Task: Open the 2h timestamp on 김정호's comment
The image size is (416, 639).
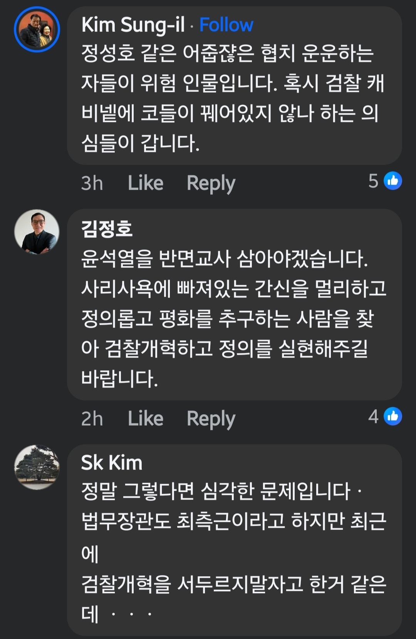Action: tap(92, 418)
